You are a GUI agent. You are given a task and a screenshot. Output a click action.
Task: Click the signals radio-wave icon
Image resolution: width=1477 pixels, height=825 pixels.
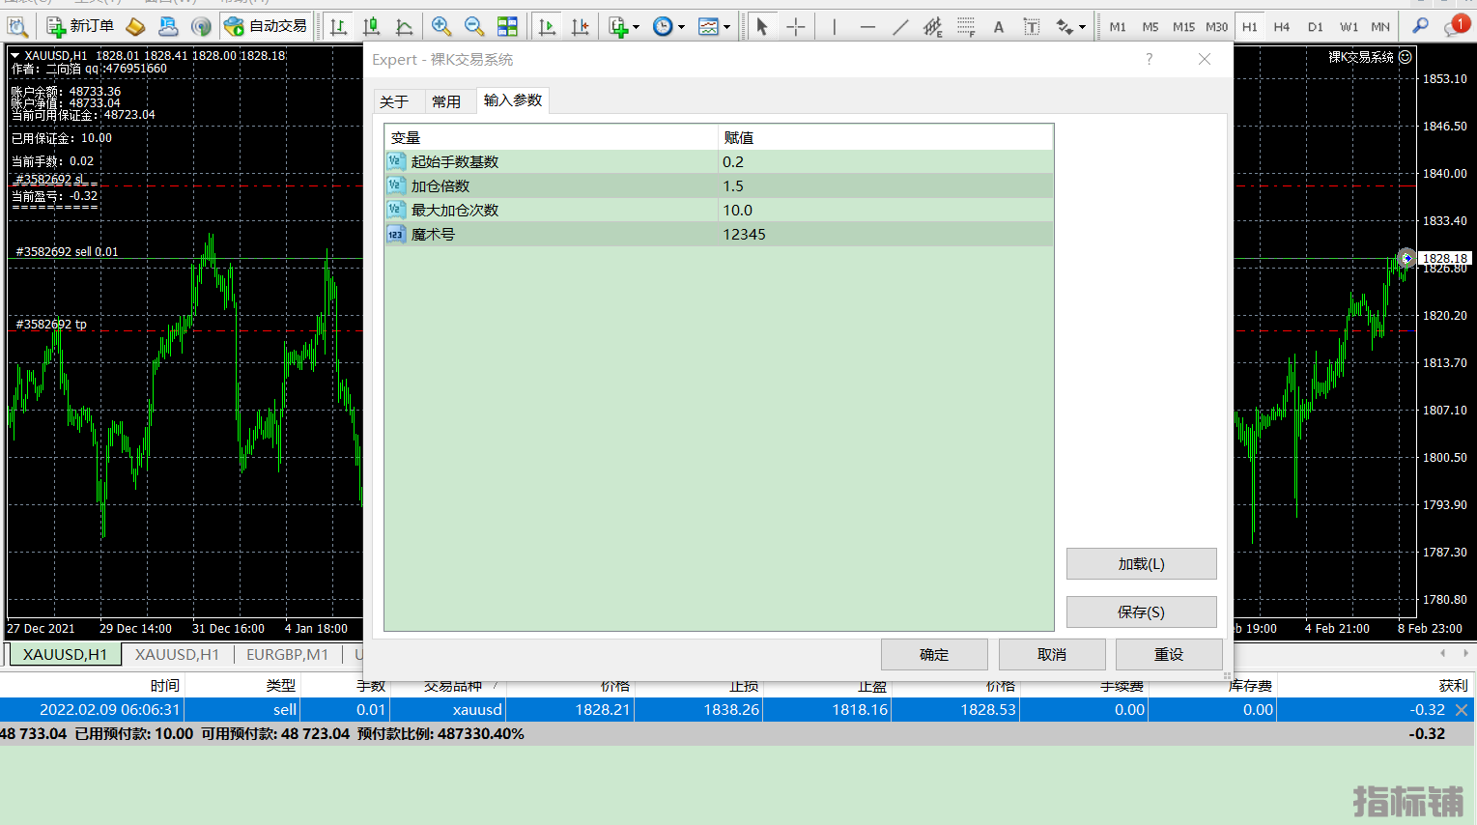tap(201, 27)
